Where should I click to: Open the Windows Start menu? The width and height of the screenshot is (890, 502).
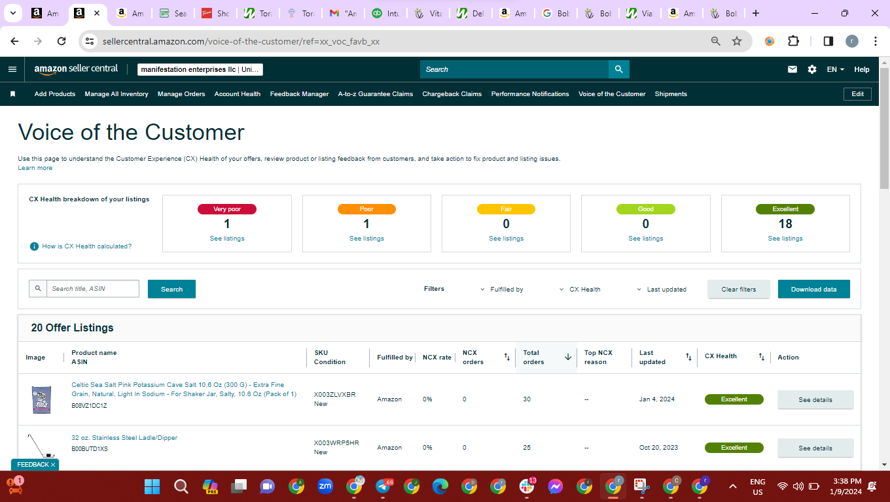click(152, 486)
